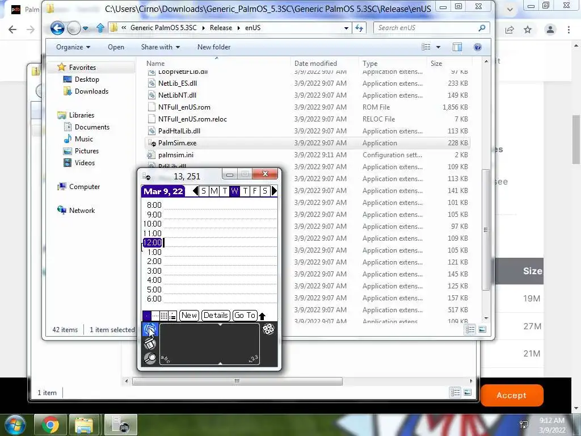Viewport: 581px width, 436px height.
Task: Click the orange Accept button
Action: 511,395
